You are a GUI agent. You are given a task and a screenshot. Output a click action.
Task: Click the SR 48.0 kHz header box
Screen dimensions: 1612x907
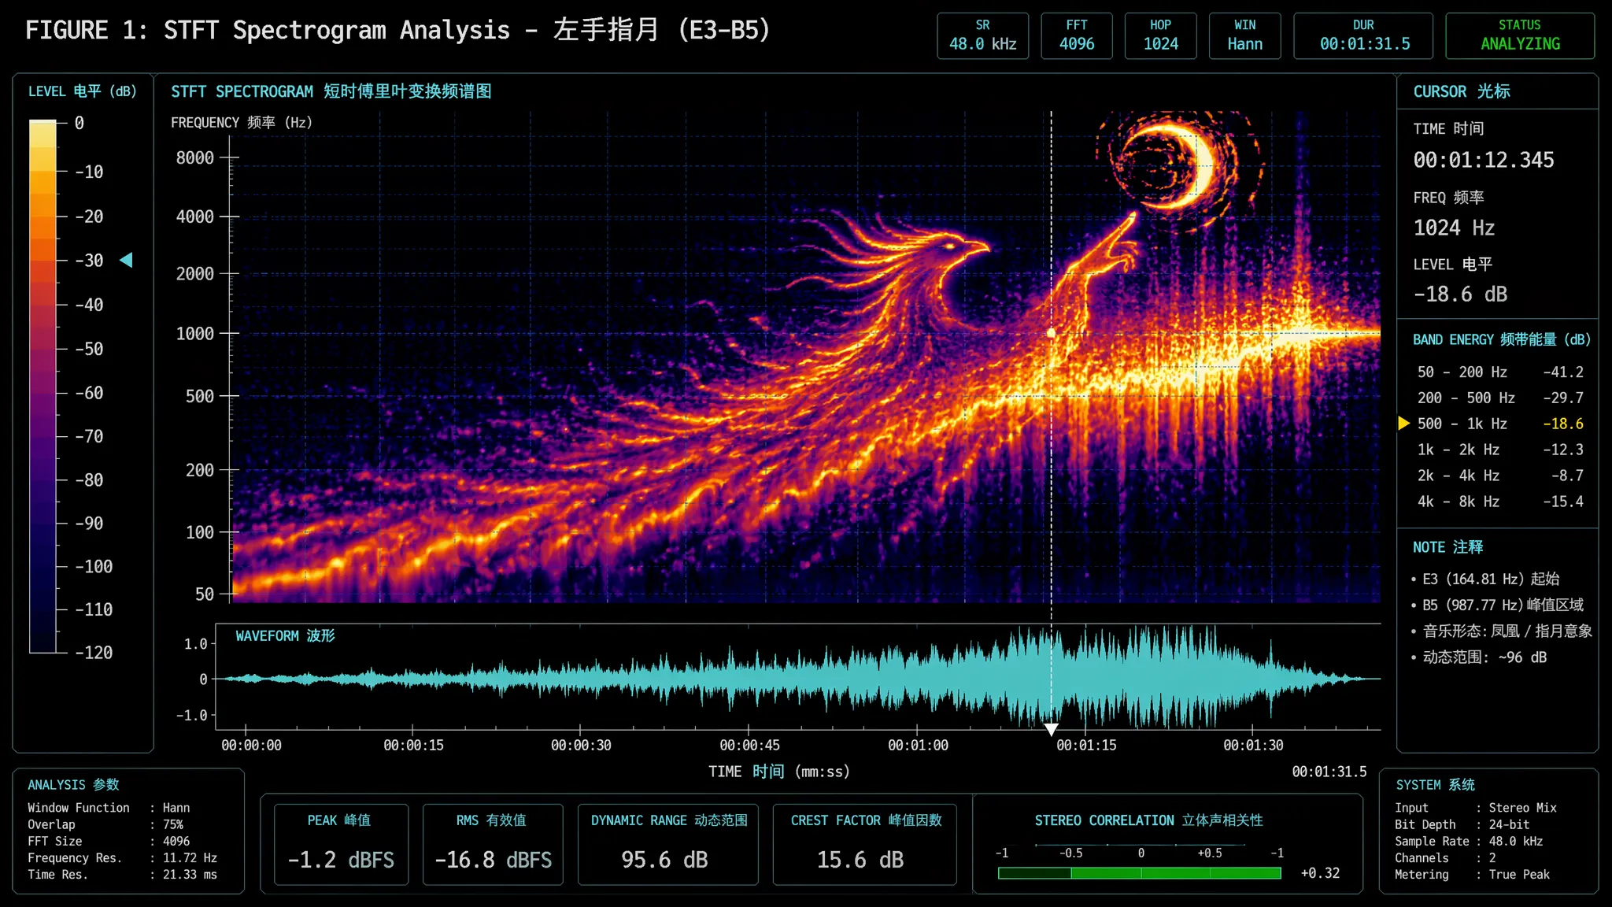(982, 35)
